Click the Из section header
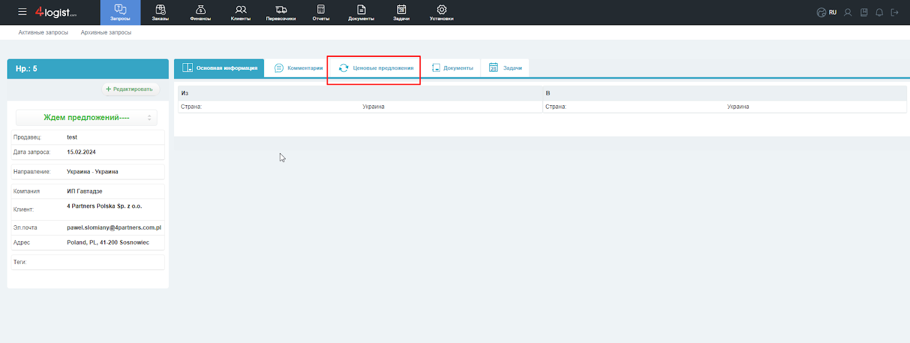 (360, 93)
